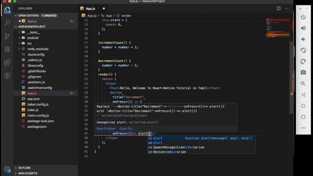Select lowercase alert suggestion
This screenshot has width=313, height=176.
pyautogui.click(x=201, y=138)
